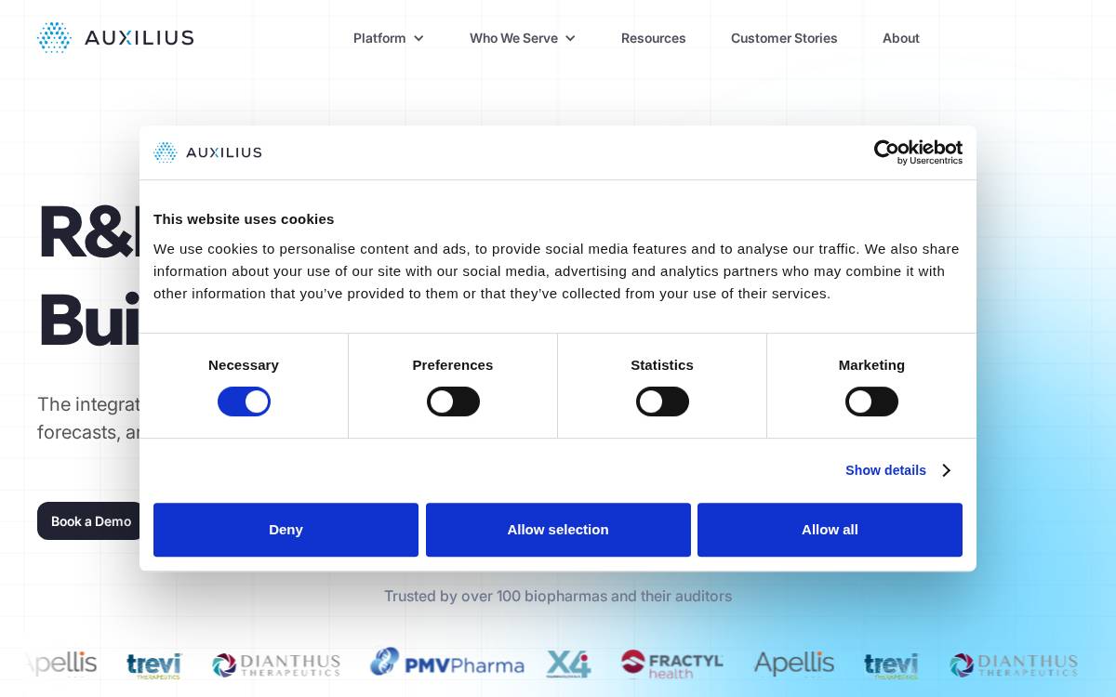Click the Auxilius logo in the cookie dialog
The width and height of the screenshot is (1116, 697).
coord(207,152)
